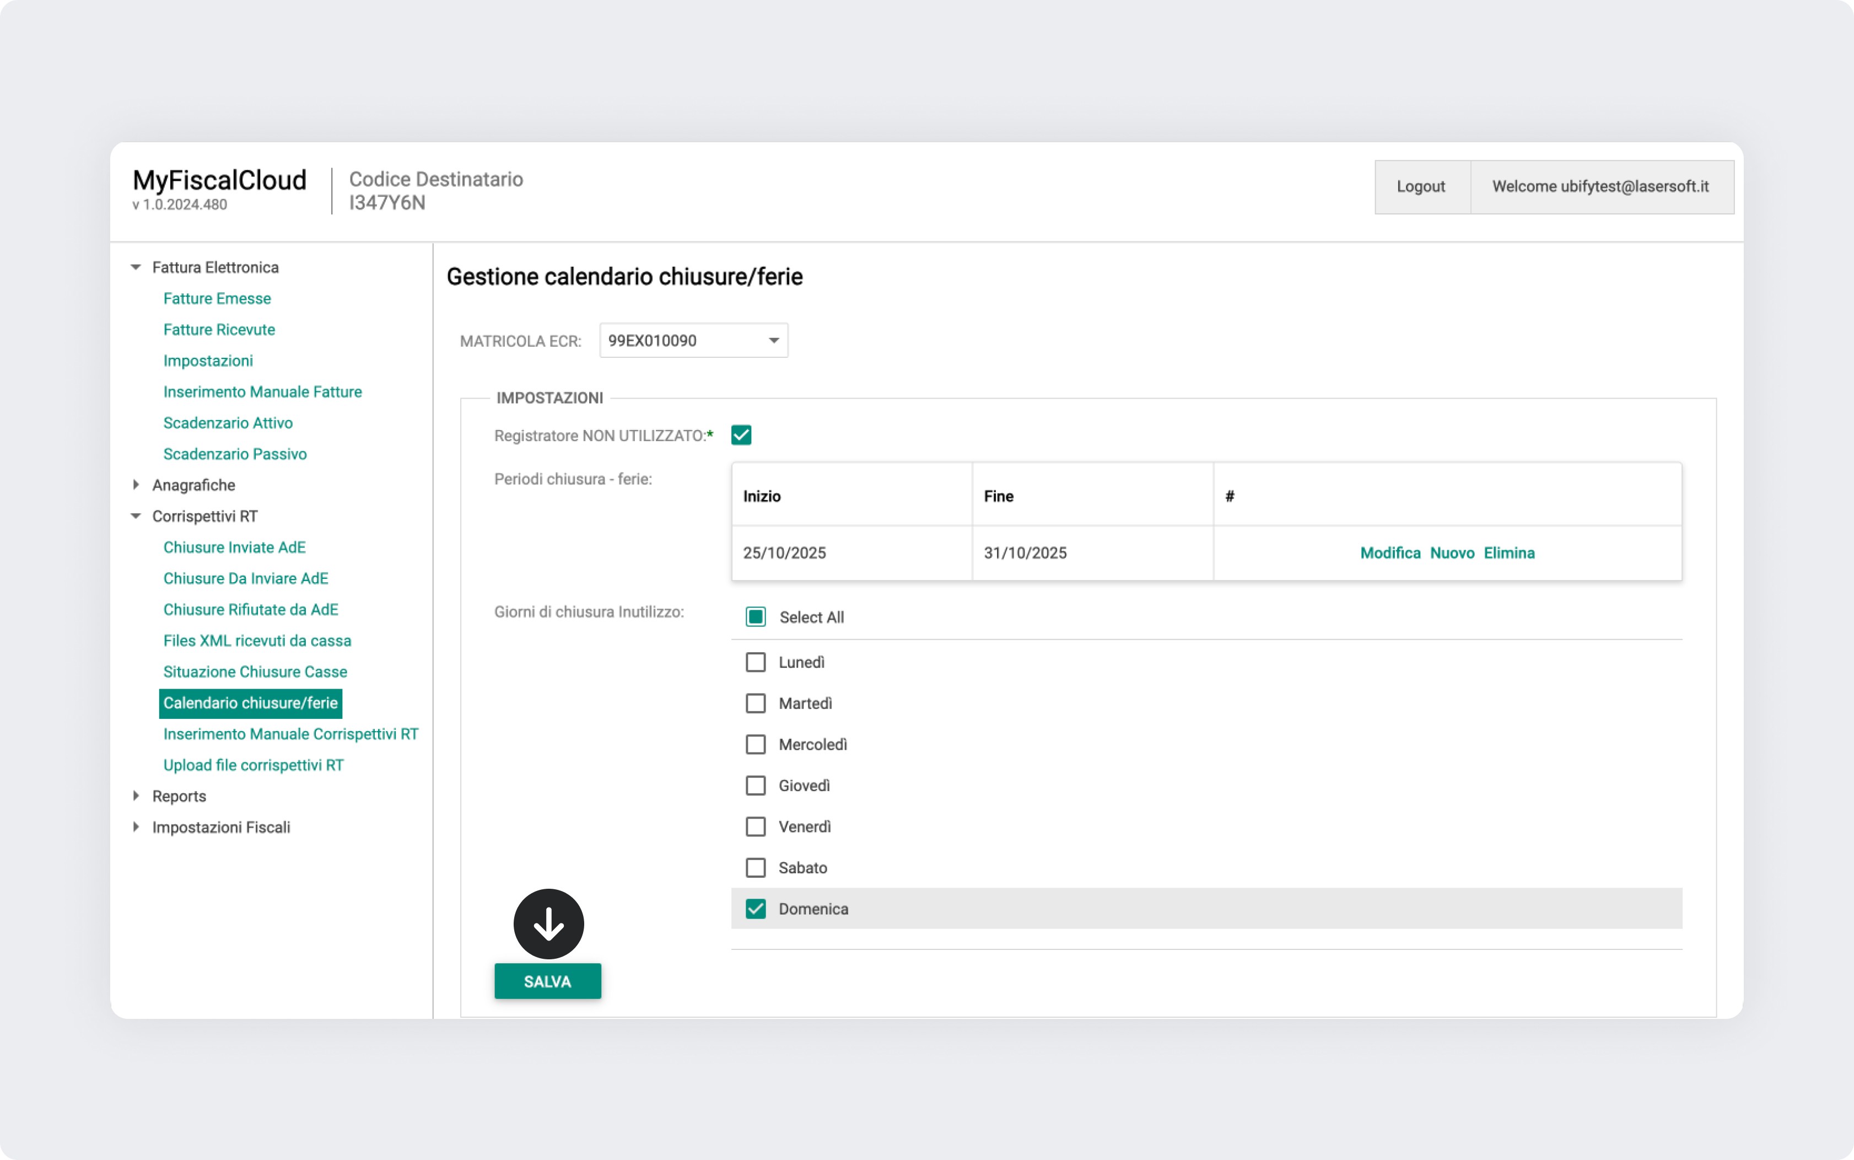
Task: Uncheck the Domenica checkbox
Action: click(x=755, y=909)
